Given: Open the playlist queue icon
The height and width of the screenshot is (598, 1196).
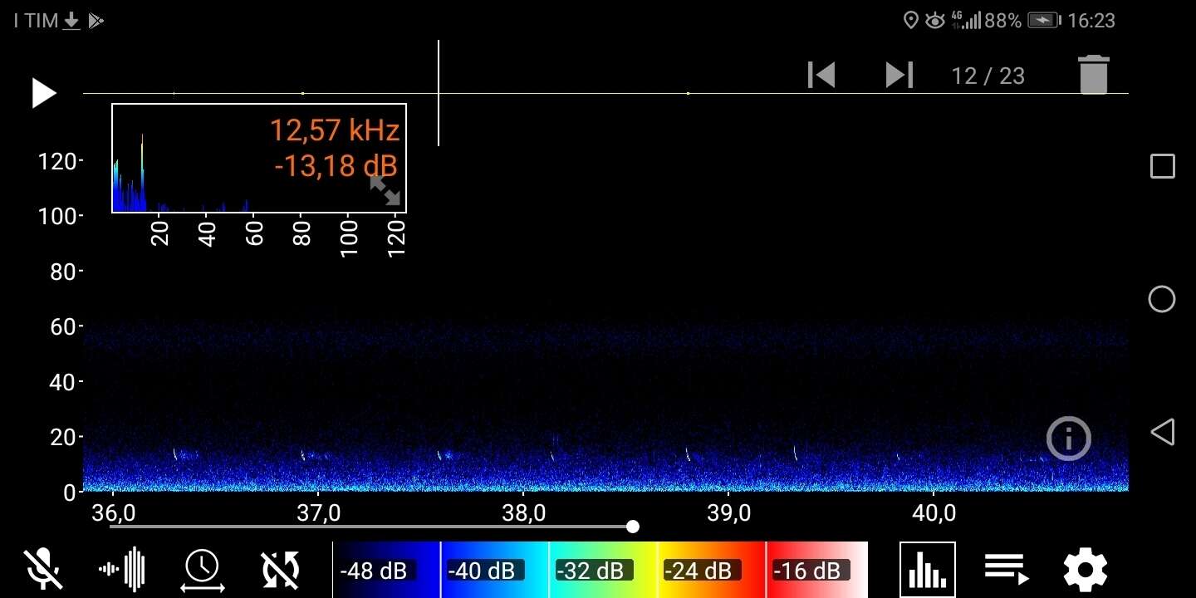Looking at the screenshot, I should [1007, 570].
